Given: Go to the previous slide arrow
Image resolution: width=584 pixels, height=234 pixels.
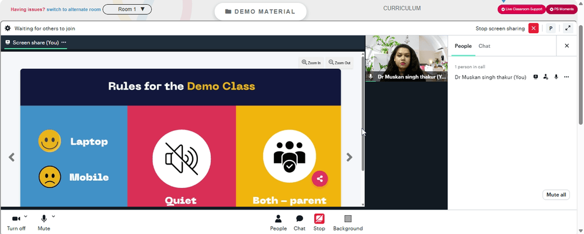Looking at the screenshot, I should (12, 157).
